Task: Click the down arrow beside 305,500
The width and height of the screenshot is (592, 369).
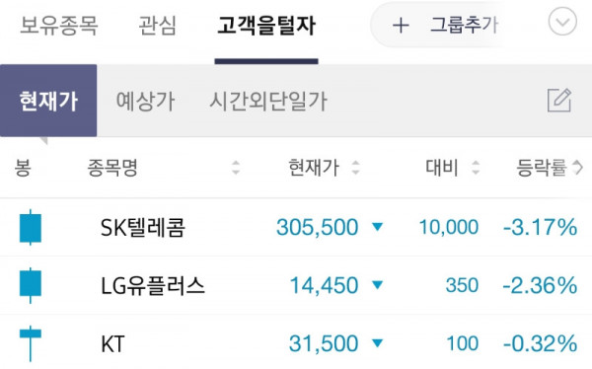Action: (377, 227)
